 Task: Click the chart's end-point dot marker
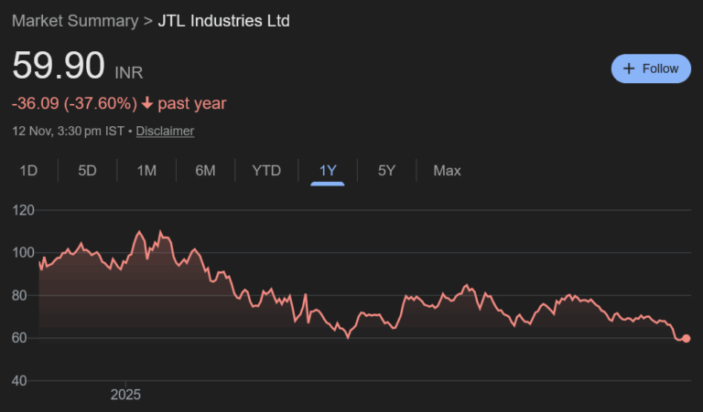(687, 338)
